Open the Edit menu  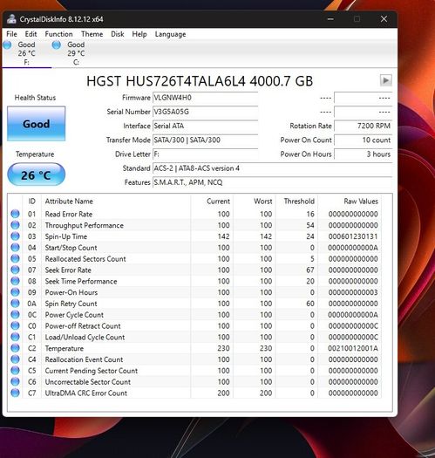31,34
